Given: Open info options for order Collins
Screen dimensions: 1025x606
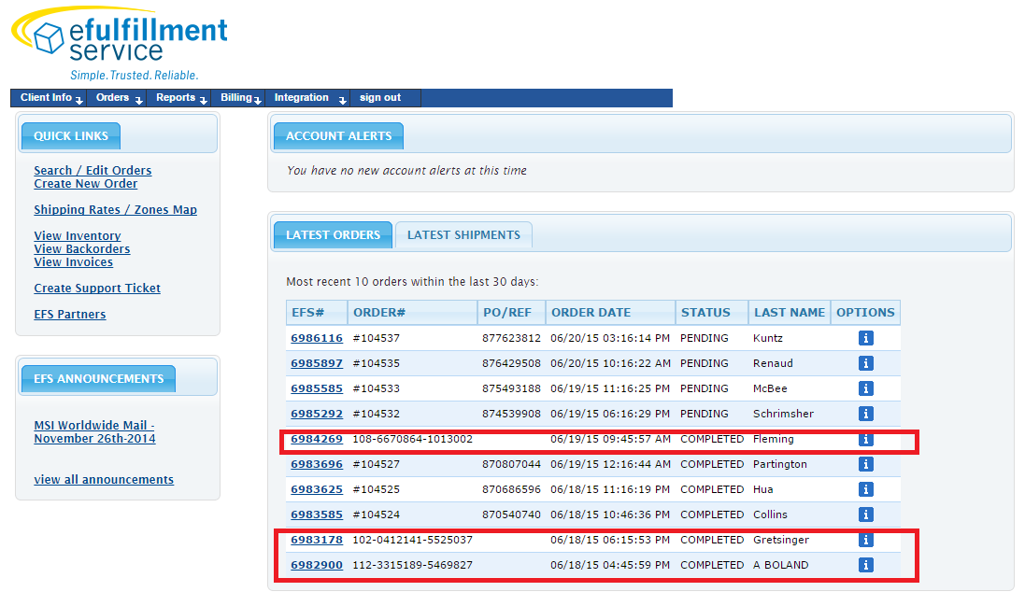Looking at the screenshot, I should click(x=865, y=514).
